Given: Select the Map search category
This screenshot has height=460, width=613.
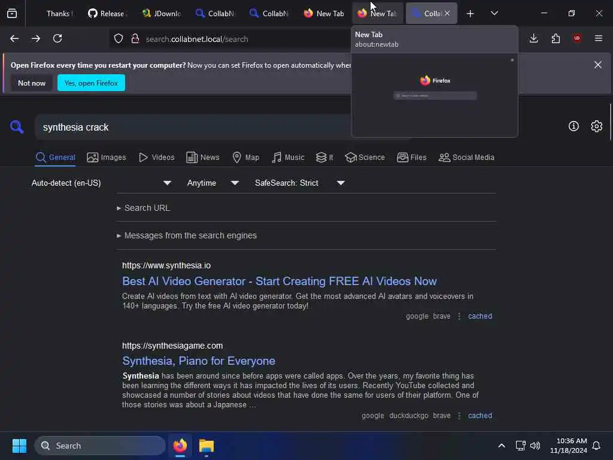Looking at the screenshot, I should [245, 158].
